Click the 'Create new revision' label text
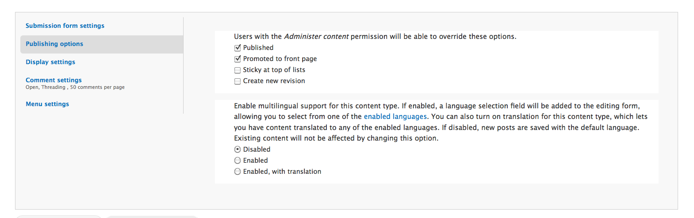Viewport: 694px width, 218px height. point(274,81)
